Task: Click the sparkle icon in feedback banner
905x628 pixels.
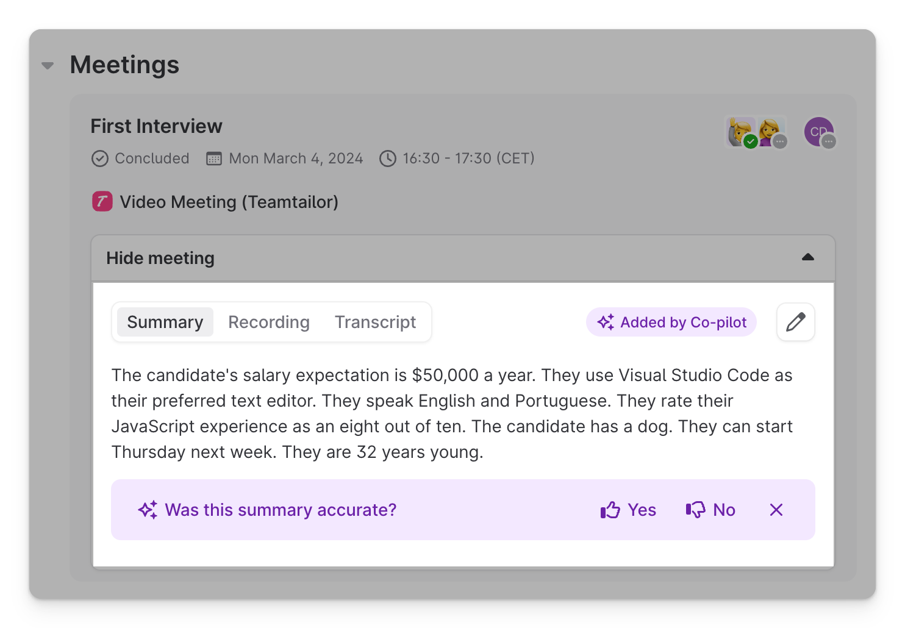Action: point(148,510)
